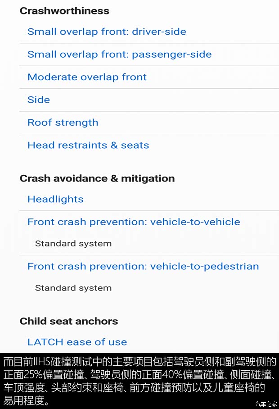Open Small overlap front: passenger-side link
The width and height of the screenshot is (279, 409).
pyautogui.click(x=119, y=55)
